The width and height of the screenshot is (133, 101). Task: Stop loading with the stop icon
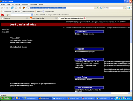point(16,8)
